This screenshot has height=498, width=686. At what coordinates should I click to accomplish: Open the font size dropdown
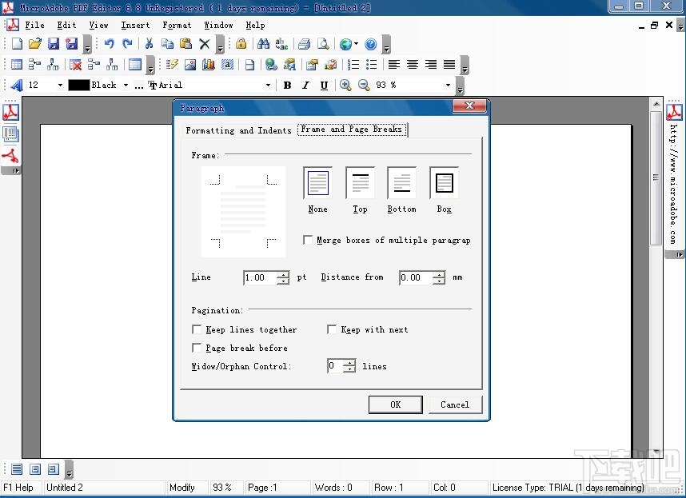pos(61,85)
